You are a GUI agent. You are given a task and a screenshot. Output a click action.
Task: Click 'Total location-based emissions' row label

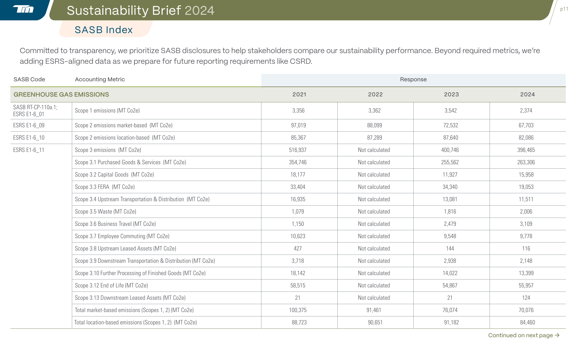[x=135, y=322]
